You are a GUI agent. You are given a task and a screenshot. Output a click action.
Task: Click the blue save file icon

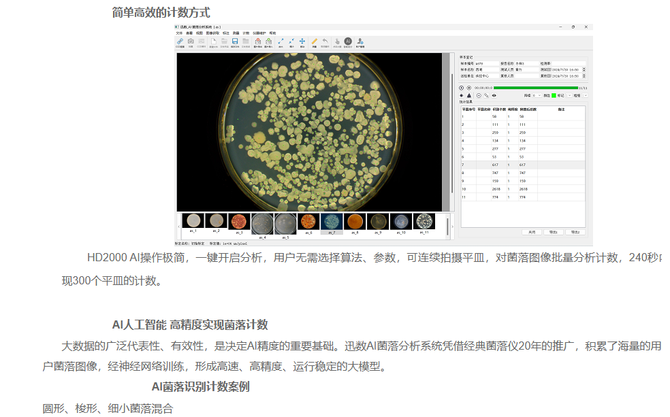point(235,41)
